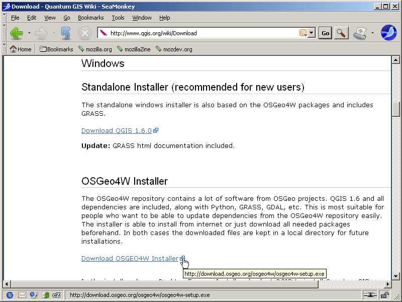The width and height of the screenshot is (402, 302).
Task: Click the page icon beside the URL
Action: point(104,33)
